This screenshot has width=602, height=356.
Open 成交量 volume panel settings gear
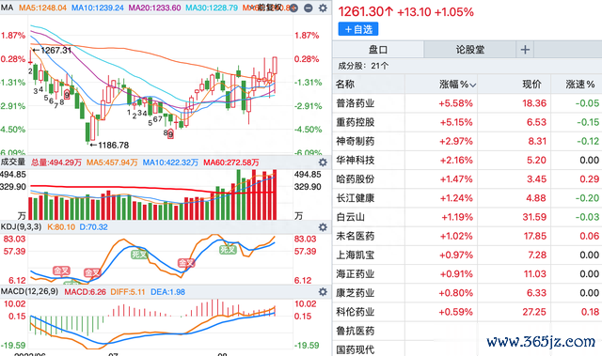pyautogui.click(x=323, y=163)
